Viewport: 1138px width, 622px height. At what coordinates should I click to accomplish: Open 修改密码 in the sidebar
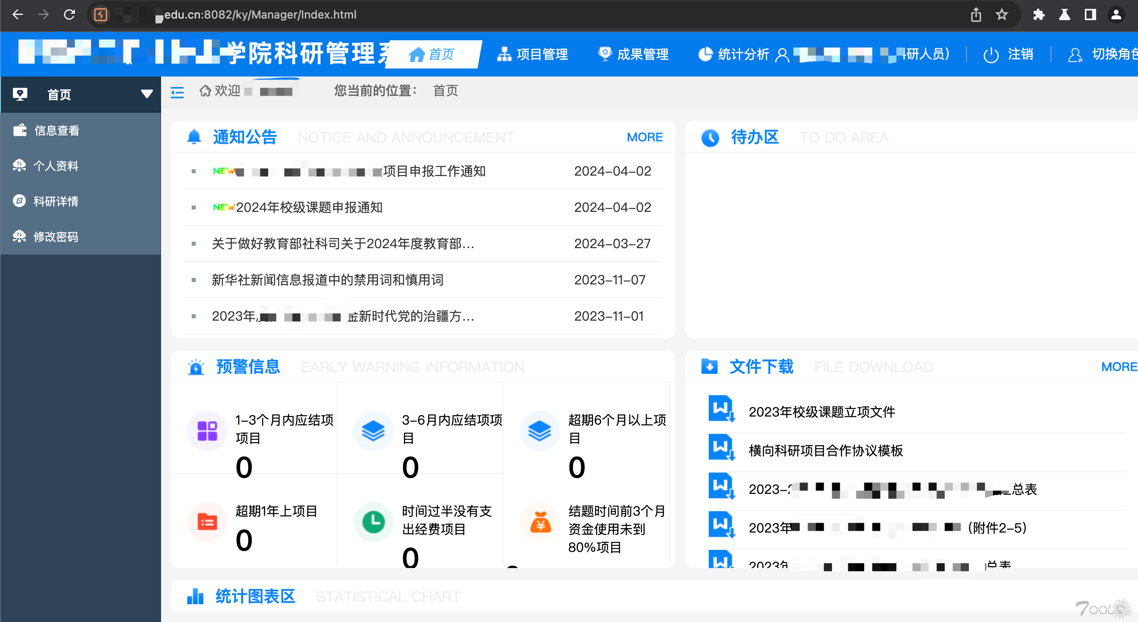[x=81, y=236]
